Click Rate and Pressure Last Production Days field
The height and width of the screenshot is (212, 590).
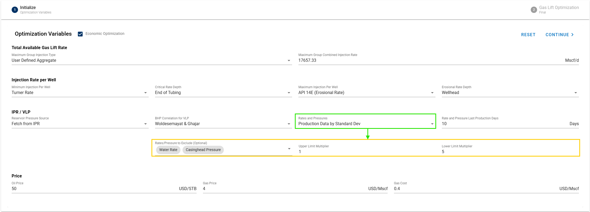(x=503, y=124)
